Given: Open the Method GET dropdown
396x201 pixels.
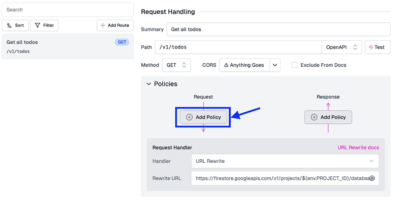Looking at the screenshot, I should (x=176, y=65).
